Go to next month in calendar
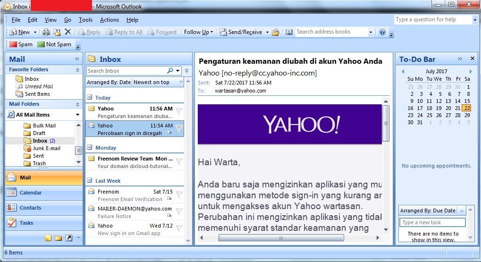The image size is (481, 262). coord(471,71)
